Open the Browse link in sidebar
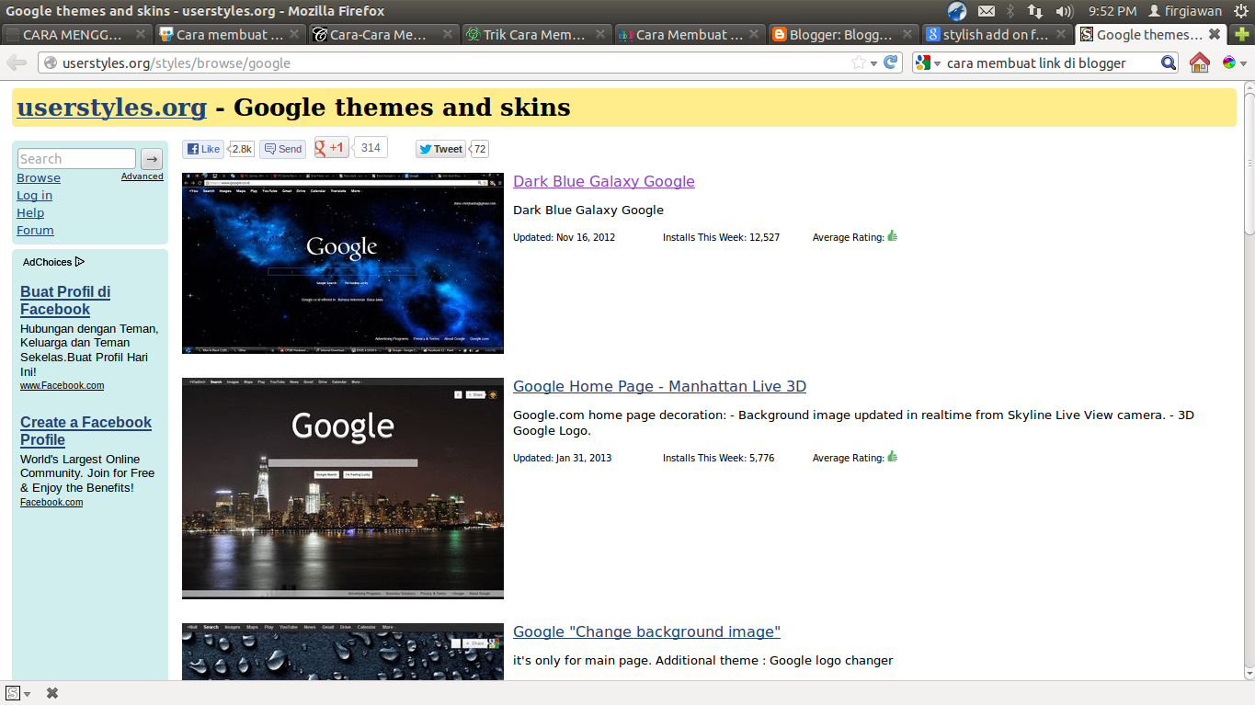The width and height of the screenshot is (1255, 705). pos(39,178)
